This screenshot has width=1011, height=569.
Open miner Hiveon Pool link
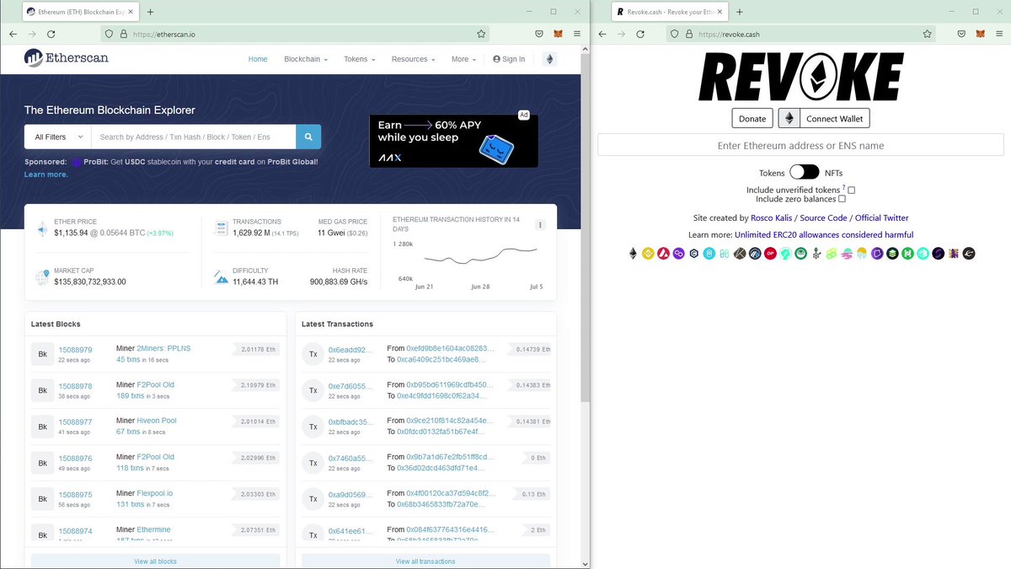click(157, 421)
